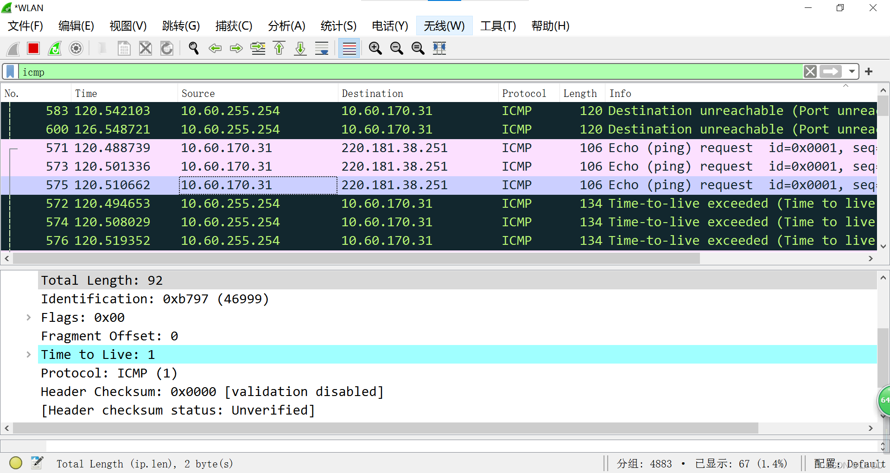Click the save capture file icon
This screenshot has width=890, height=473.
point(124,48)
